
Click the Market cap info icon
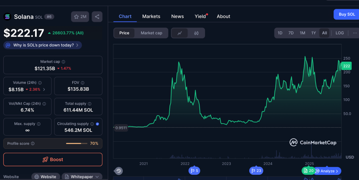tap(63, 62)
